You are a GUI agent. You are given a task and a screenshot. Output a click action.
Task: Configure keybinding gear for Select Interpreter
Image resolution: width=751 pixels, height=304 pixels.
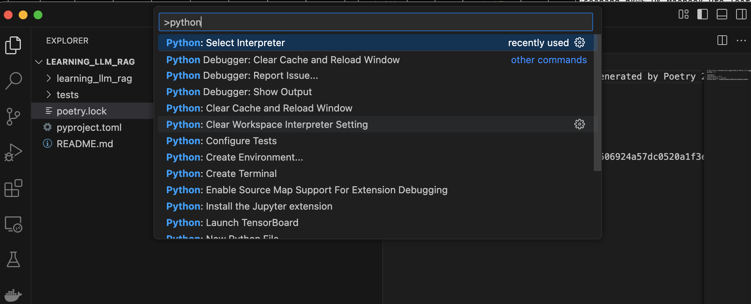580,42
